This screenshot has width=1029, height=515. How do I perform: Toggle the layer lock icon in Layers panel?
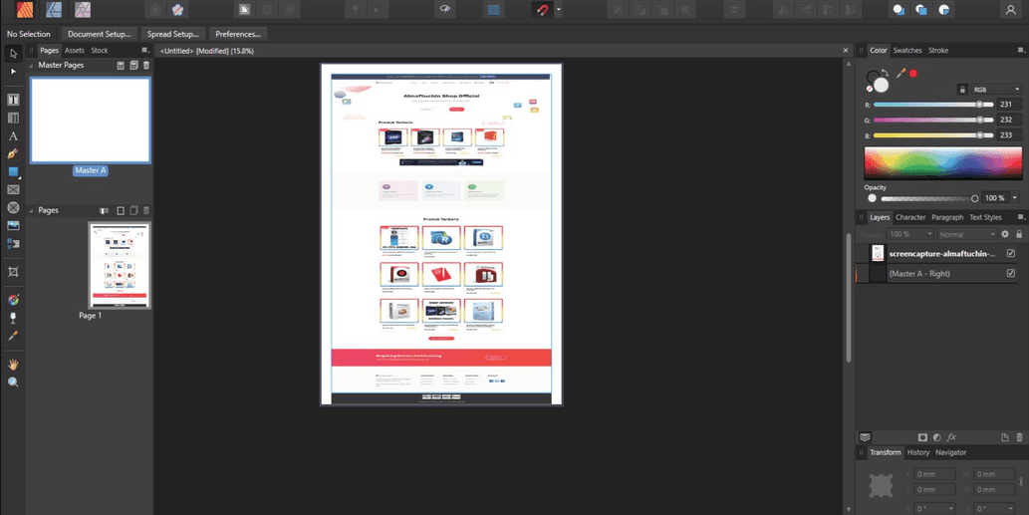pos(1019,234)
